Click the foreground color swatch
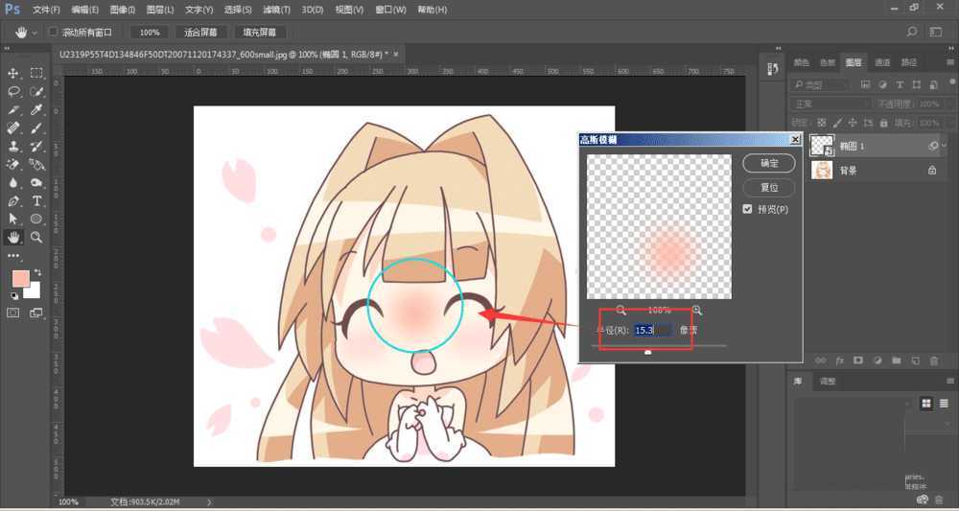The height and width of the screenshot is (511, 959). tap(20, 278)
